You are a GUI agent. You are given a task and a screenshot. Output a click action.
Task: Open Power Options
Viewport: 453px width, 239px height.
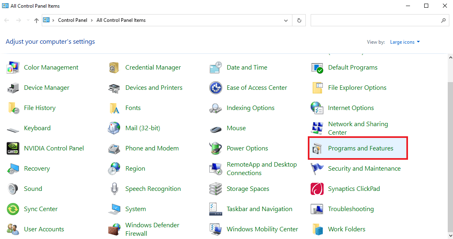[x=247, y=148]
